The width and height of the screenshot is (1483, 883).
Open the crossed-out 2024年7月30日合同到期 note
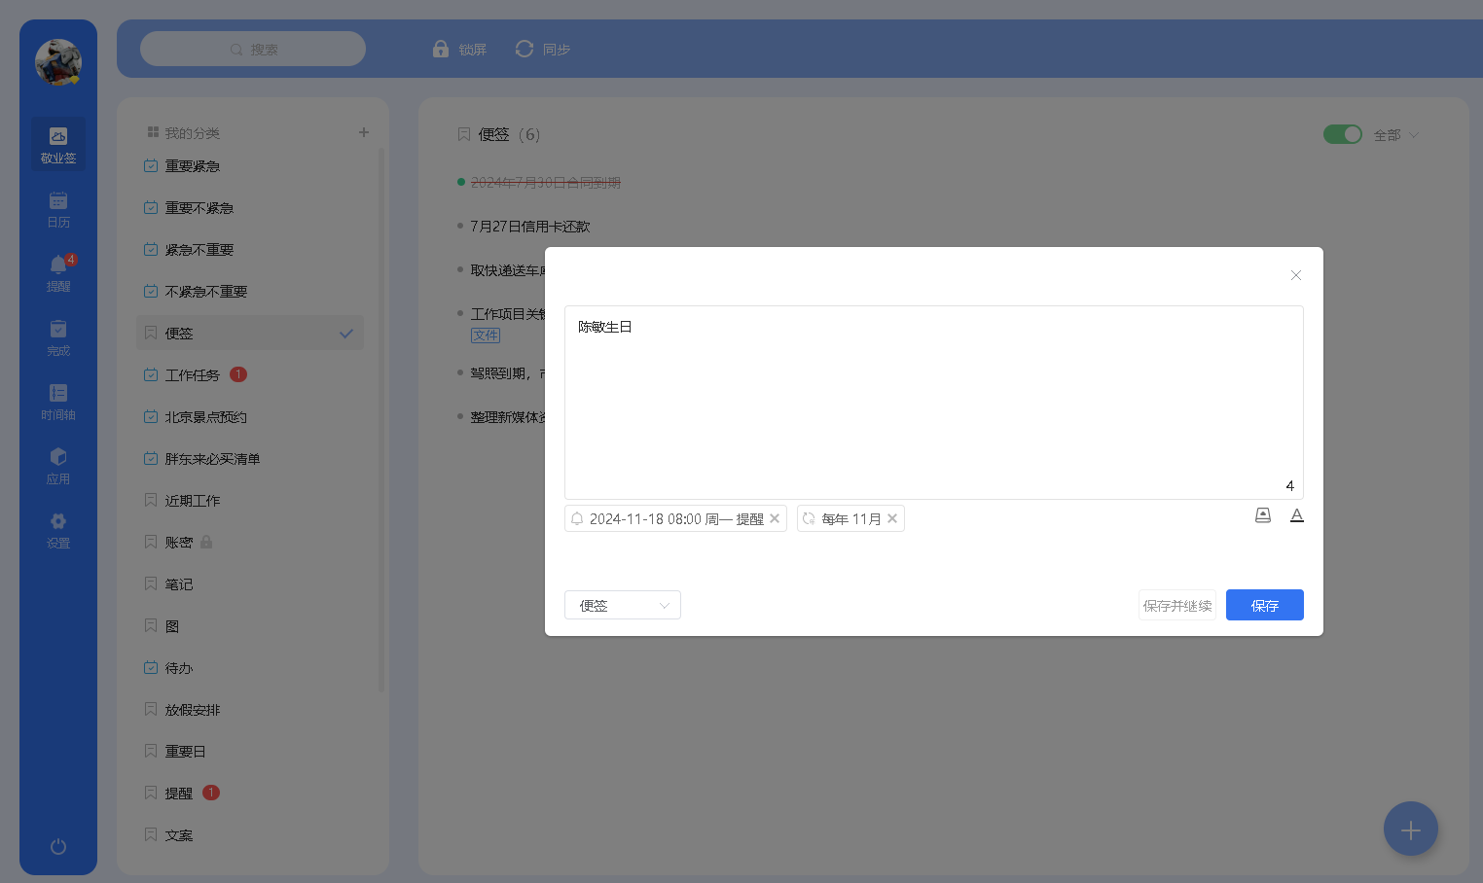click(x=545, y=182)
